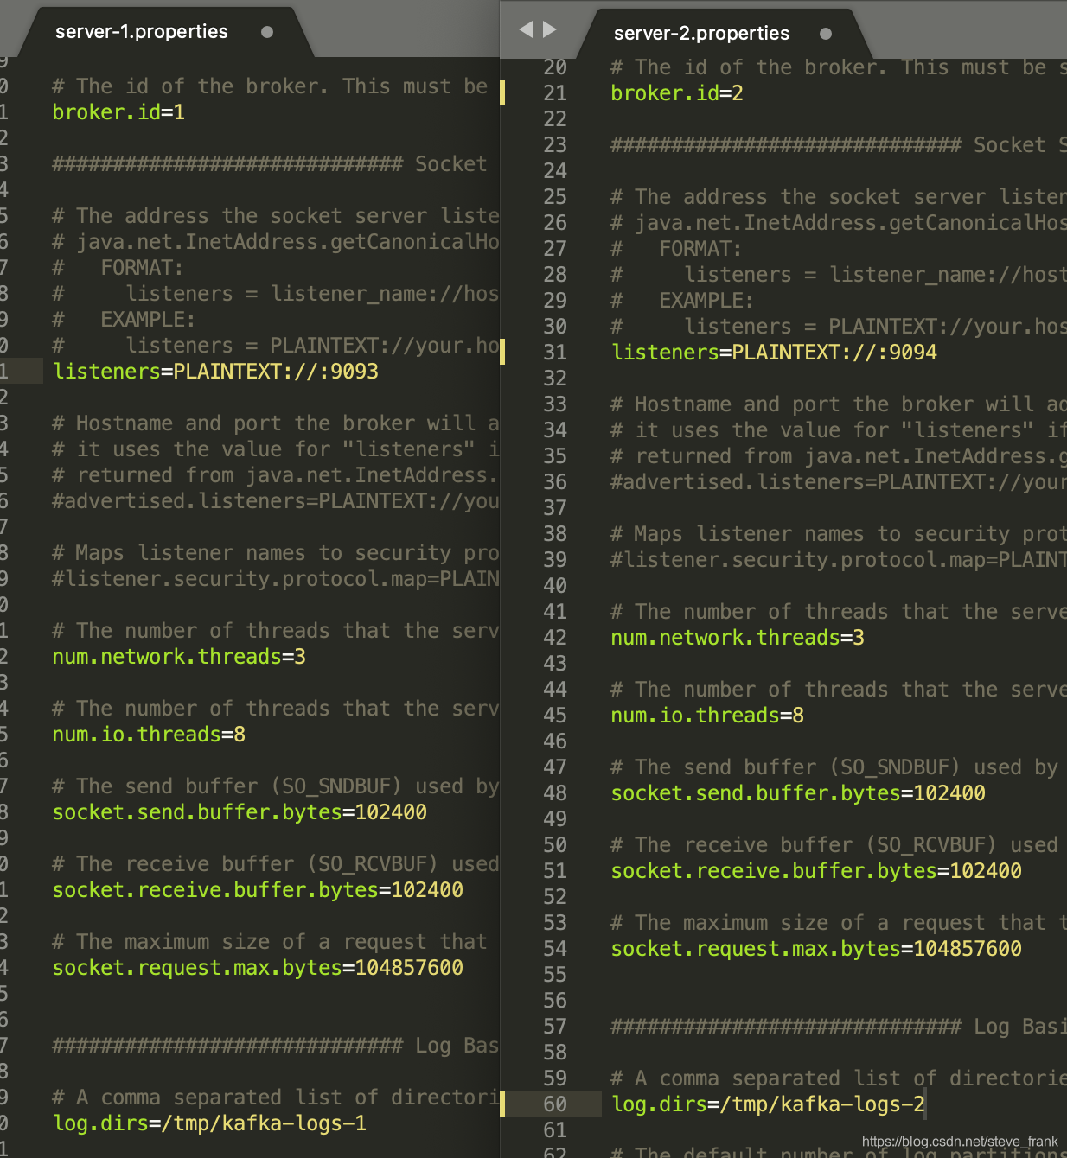Click log.dirs=/tmp/kafka-logs-2 line
Screen dimensions: 1067x1158
point(768,1104)
